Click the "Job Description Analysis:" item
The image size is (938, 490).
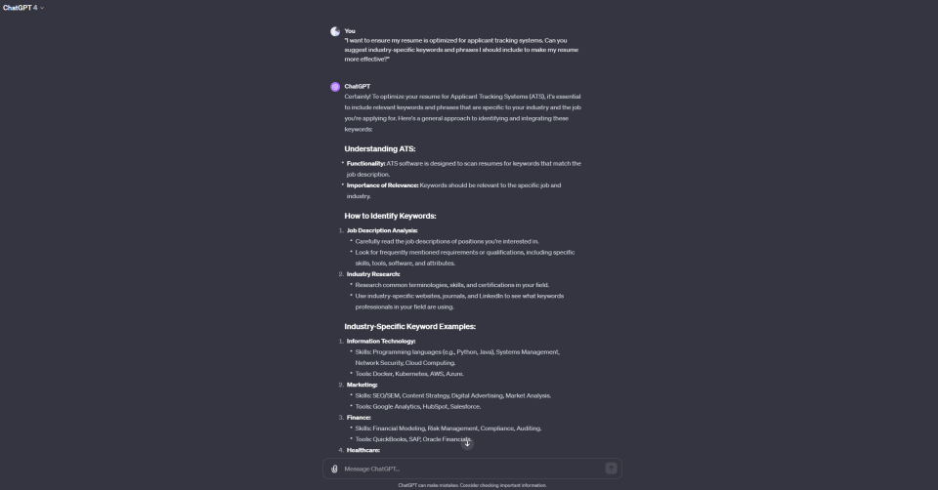click(x=382, y=230)
